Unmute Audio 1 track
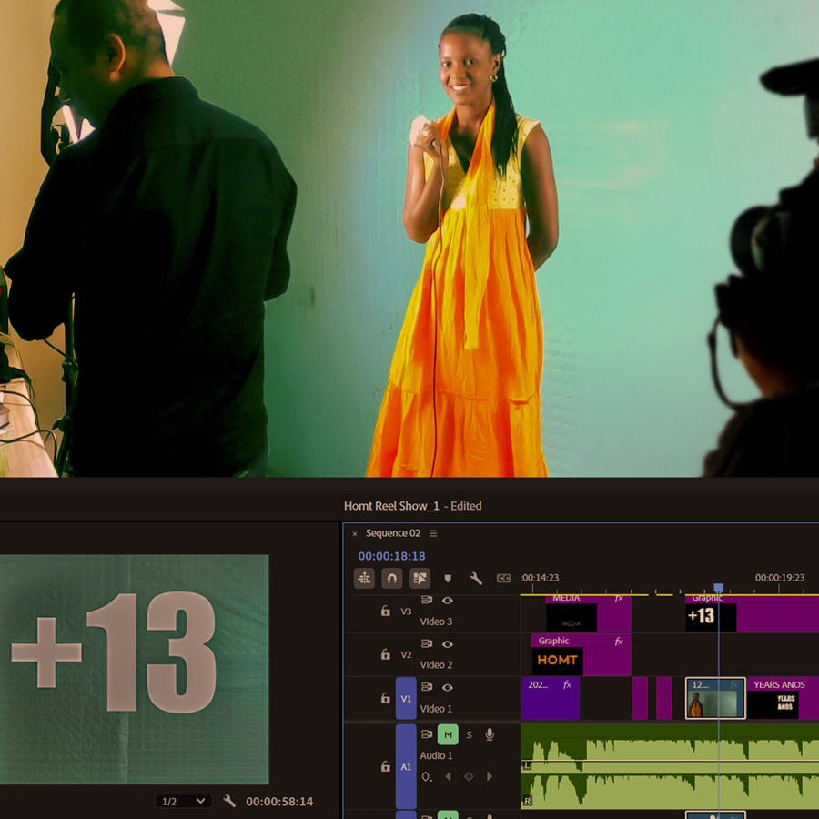 (448, 734)
